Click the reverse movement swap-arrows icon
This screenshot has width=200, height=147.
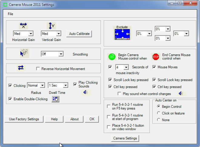(x=21, y=68)
